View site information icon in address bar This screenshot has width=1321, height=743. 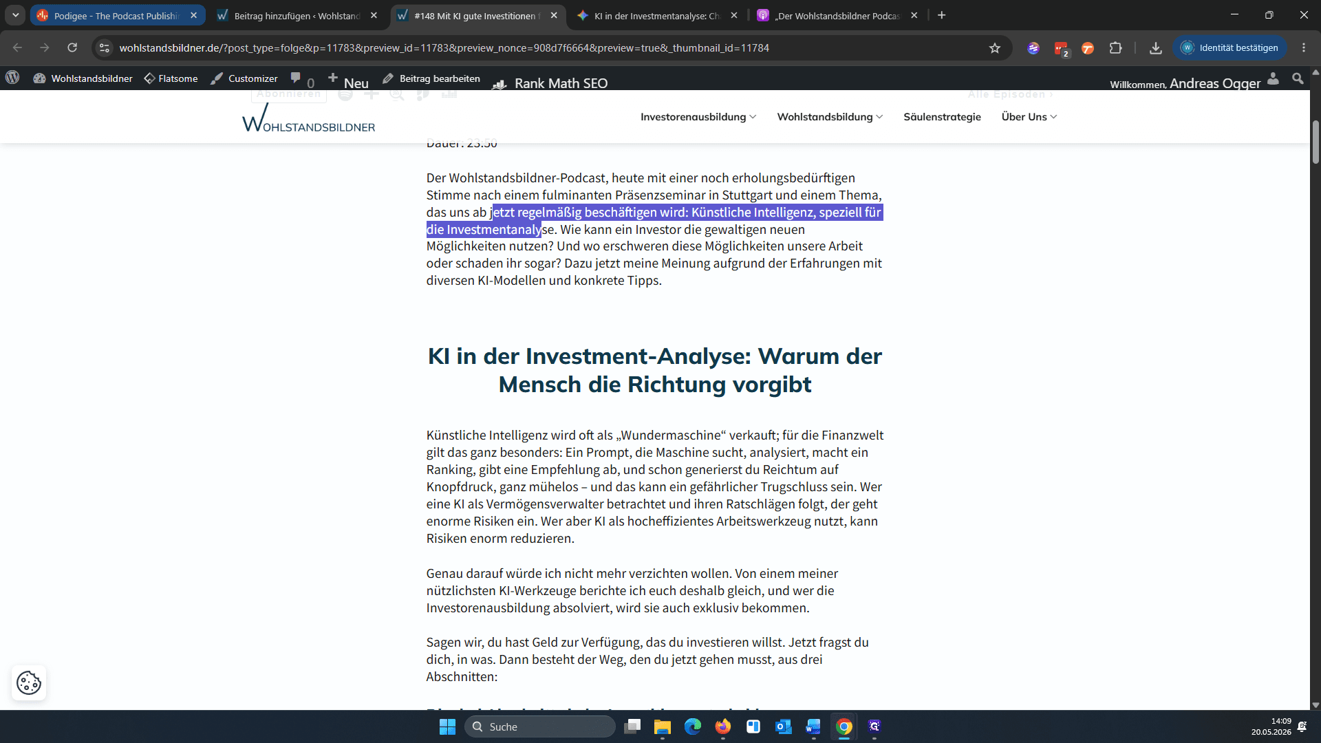point(105,47)
